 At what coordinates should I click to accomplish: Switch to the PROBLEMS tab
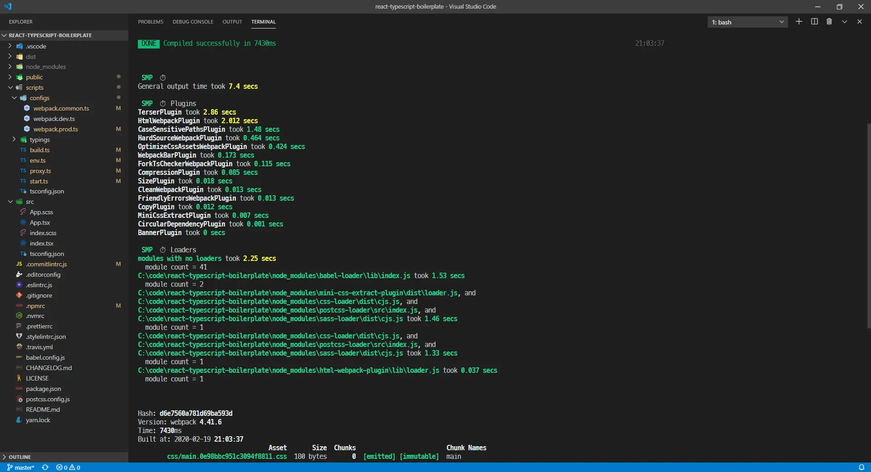(151, 22)
